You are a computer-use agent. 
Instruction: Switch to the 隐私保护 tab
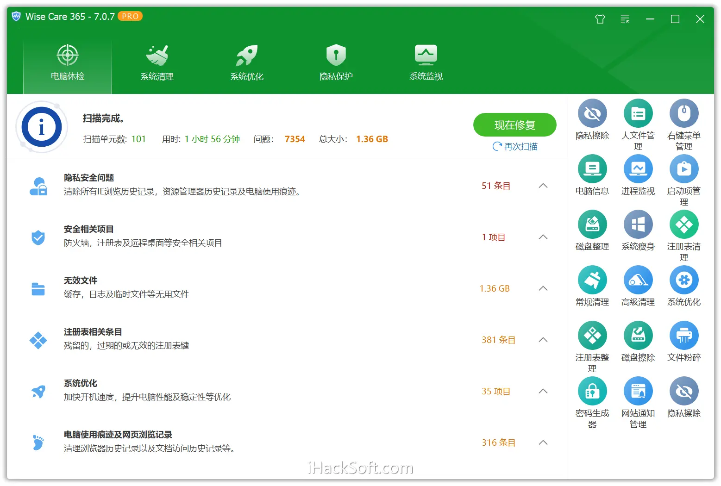point(336,63)
